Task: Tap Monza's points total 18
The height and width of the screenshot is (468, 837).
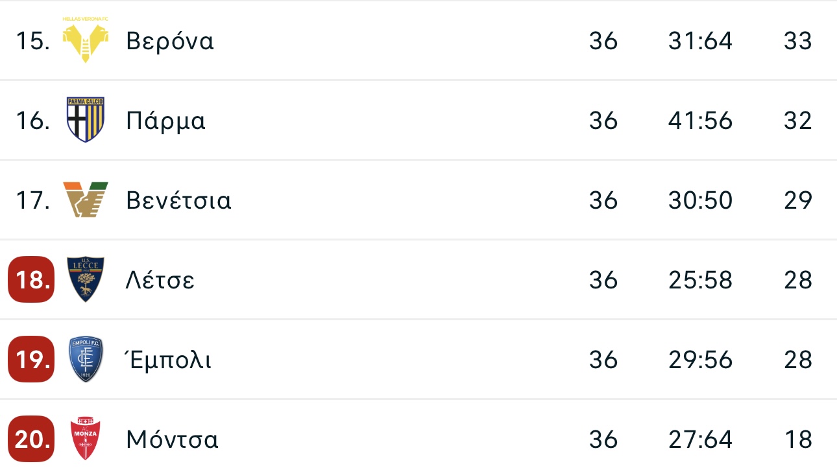Action: 798,439
